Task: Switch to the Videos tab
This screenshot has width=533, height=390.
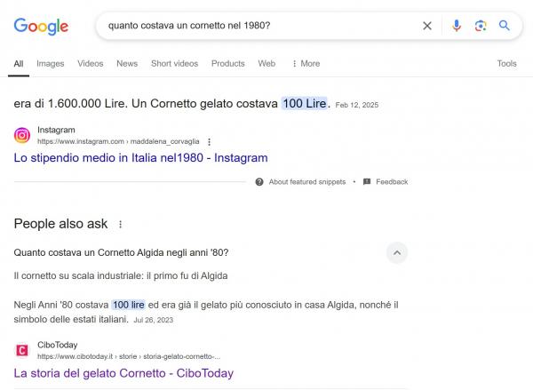Action: coord(91,64)
